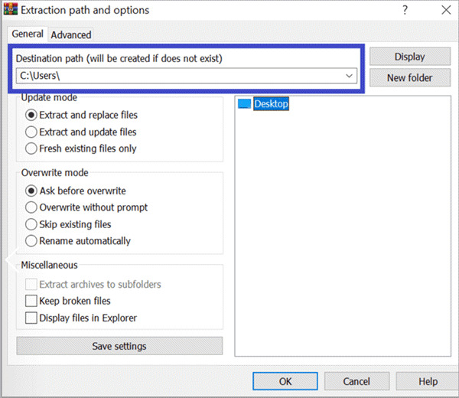This screenshot has height=398, width=459.
Task: Click the WinRAR icon in title bar
Action: point(9,10)
